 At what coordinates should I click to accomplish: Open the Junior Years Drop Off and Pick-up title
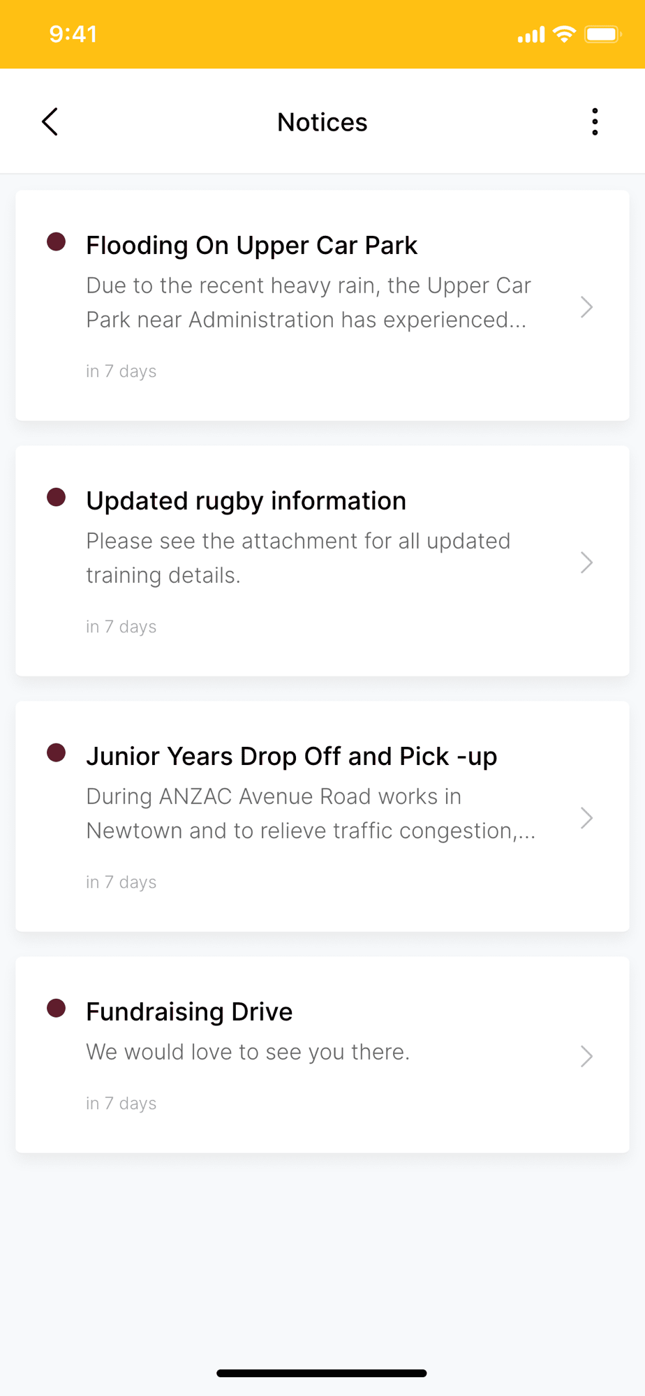pos(291,757)
